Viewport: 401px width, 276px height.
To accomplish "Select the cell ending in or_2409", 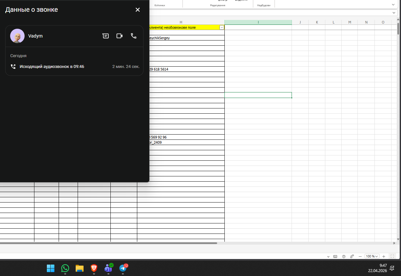I will [187, 142].
